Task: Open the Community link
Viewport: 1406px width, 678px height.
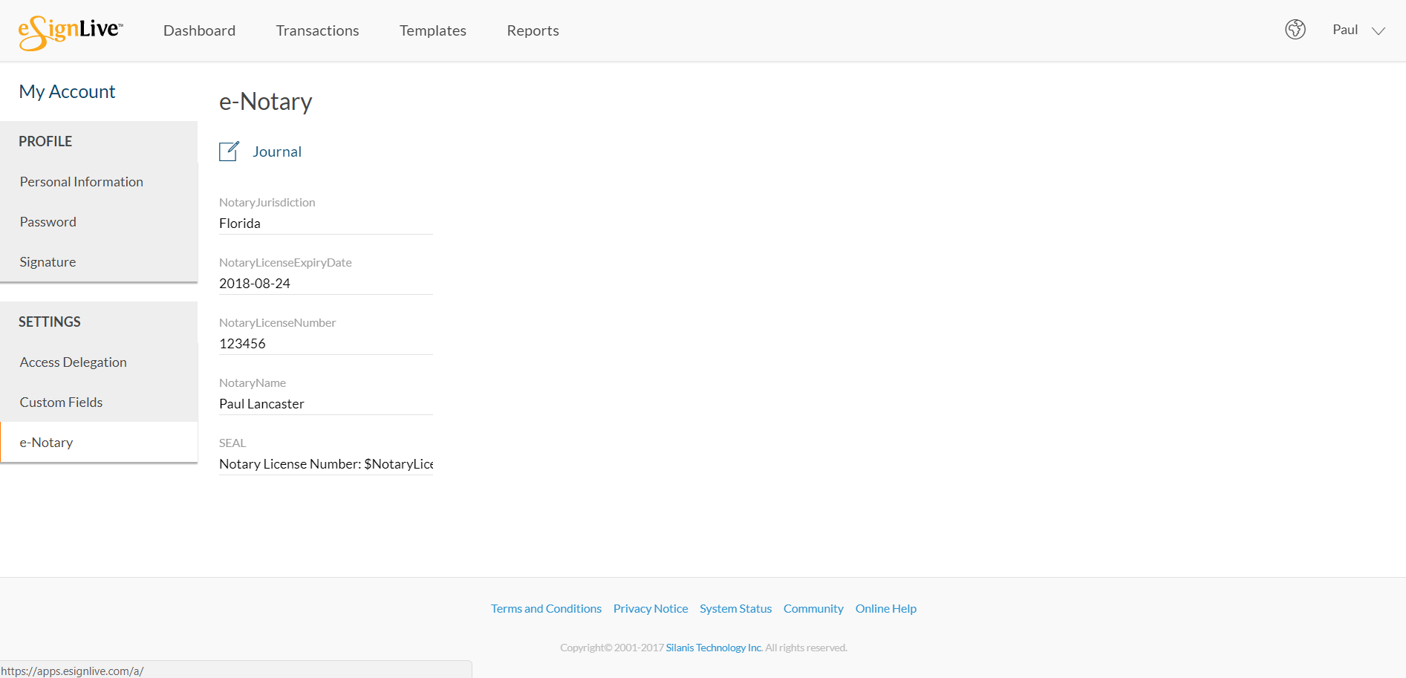Action: click(813, 608)
